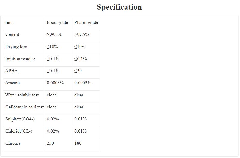Select the Chloride(CL-) row label
Image resolution: width=240 pixels, height=158 pixels.
(x=19, y=131)
